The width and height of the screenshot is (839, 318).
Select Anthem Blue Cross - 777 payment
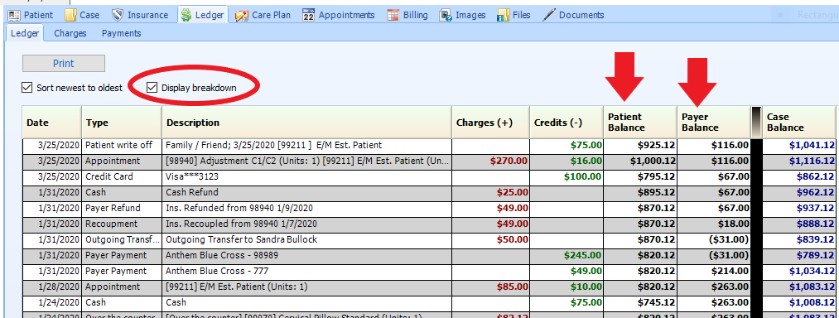428,271
